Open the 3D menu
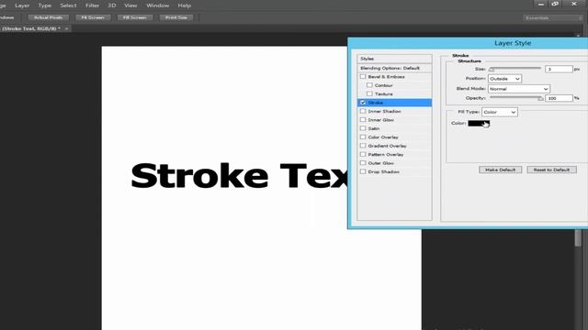This screenshot has width=588, height=330. click(x=112, y=5)
